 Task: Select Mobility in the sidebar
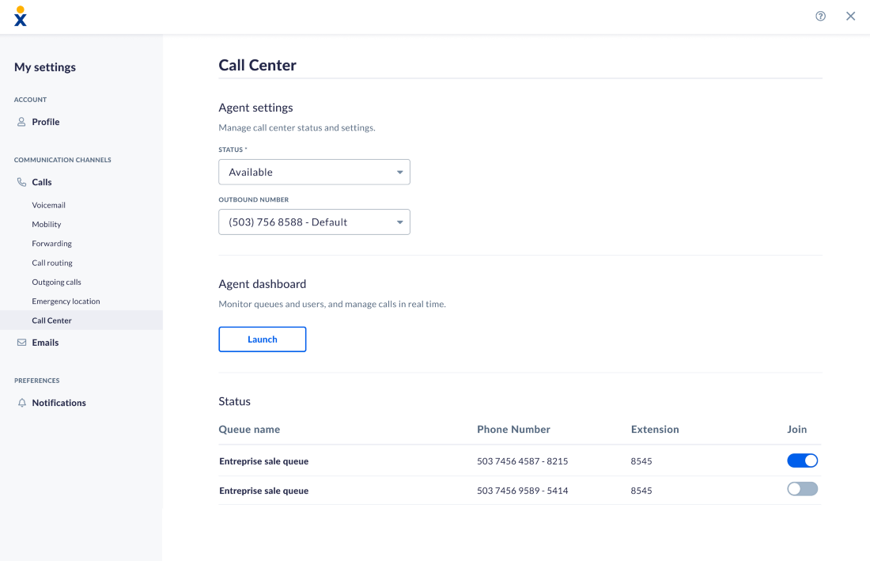(x=46, y=224)
